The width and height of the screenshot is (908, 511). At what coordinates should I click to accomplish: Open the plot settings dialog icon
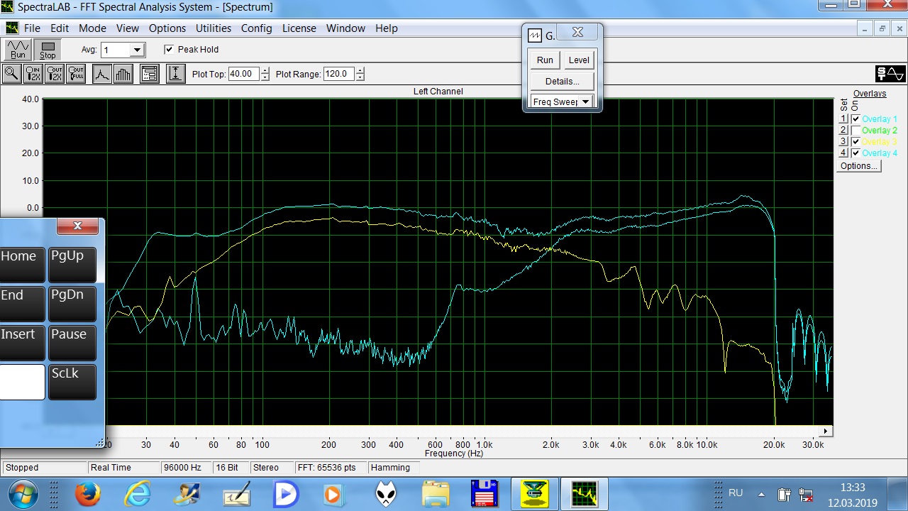coord(149,74)
